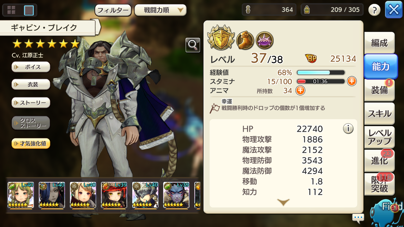Open the help question mark icon

pos(374,10)
